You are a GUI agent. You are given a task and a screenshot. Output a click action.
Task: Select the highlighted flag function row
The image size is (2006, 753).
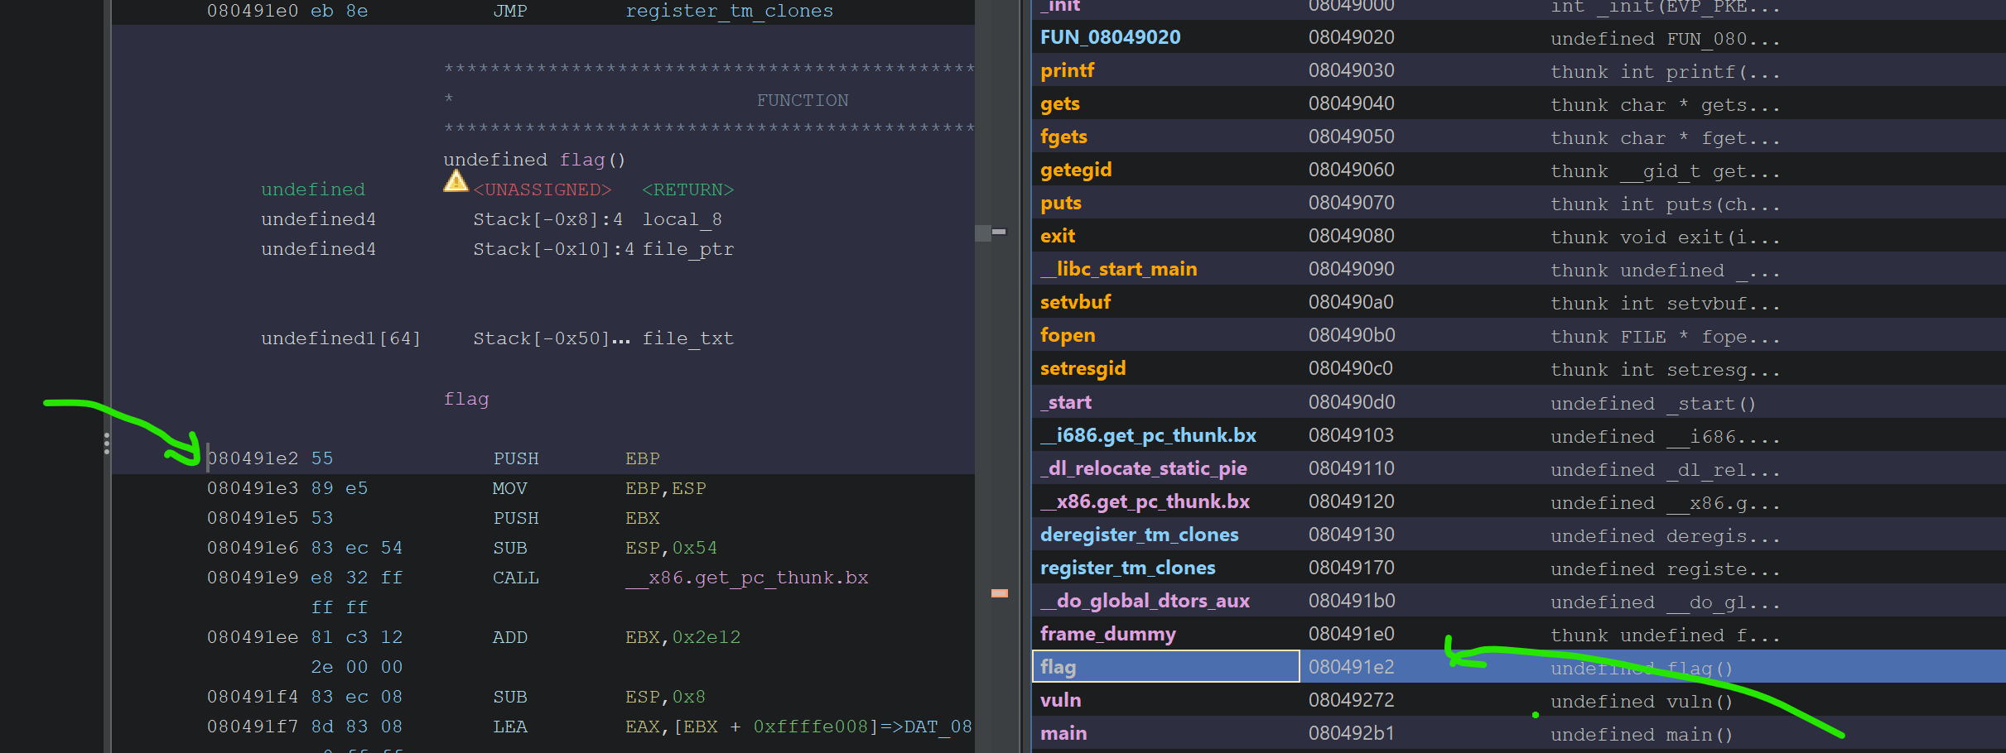point(1058,667)
